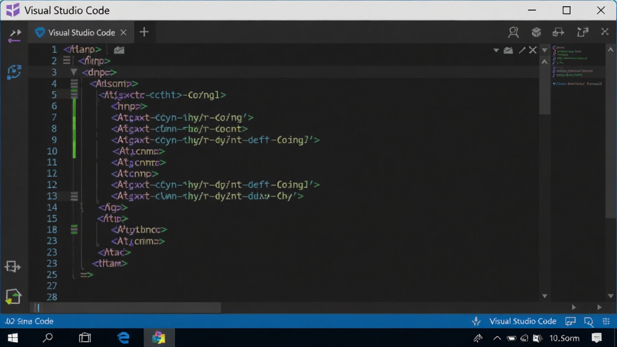Screen dimensions: 617x347
Task: Click line number 10 in the gutter
Action: 52,151
